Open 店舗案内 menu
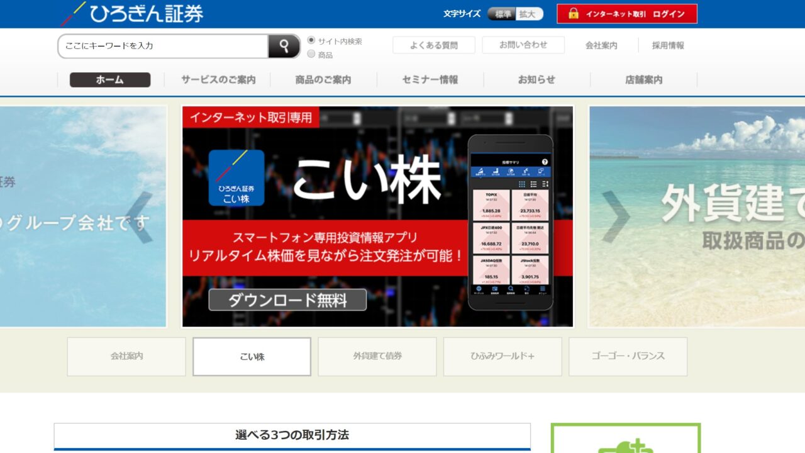805x453 pixels. [x=643, y=80]
